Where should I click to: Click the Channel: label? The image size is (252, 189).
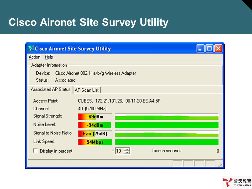pos(41,109)
